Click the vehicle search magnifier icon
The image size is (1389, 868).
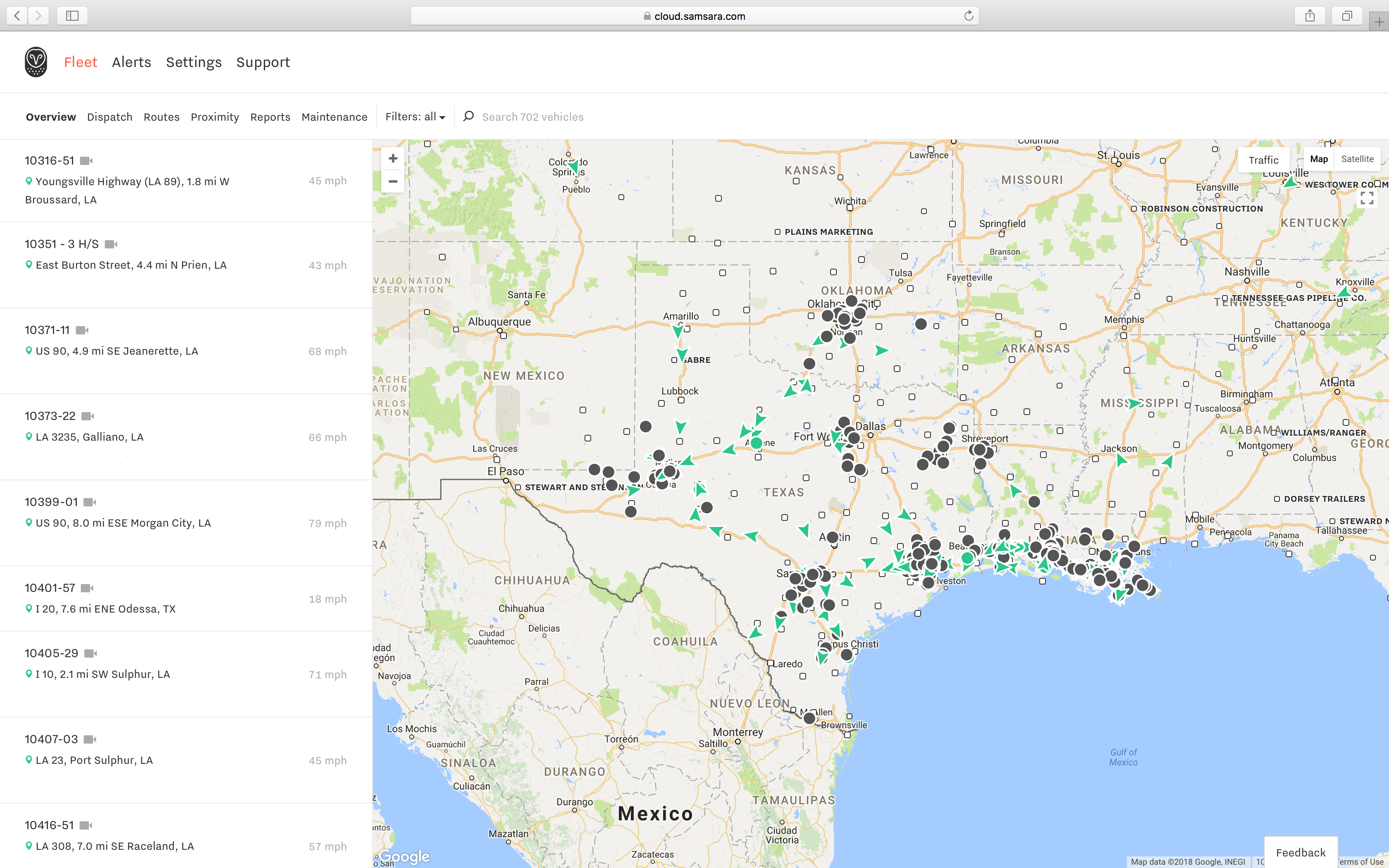(x=468, y=117)
